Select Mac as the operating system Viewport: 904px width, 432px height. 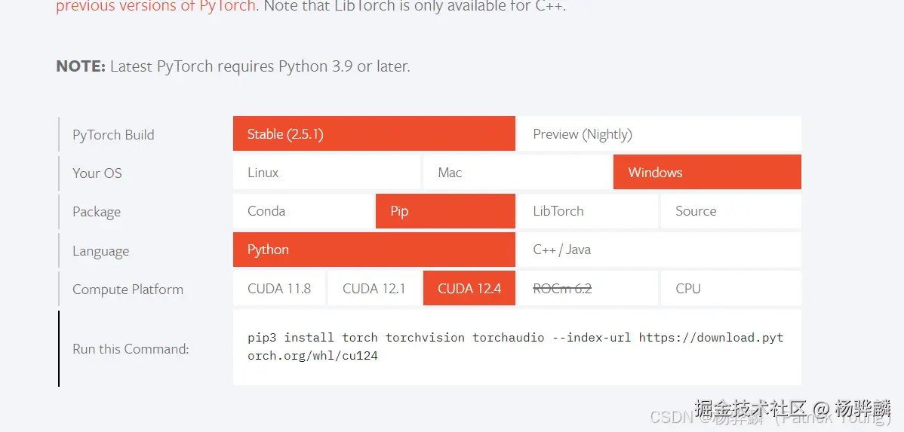tap(516, 173)
